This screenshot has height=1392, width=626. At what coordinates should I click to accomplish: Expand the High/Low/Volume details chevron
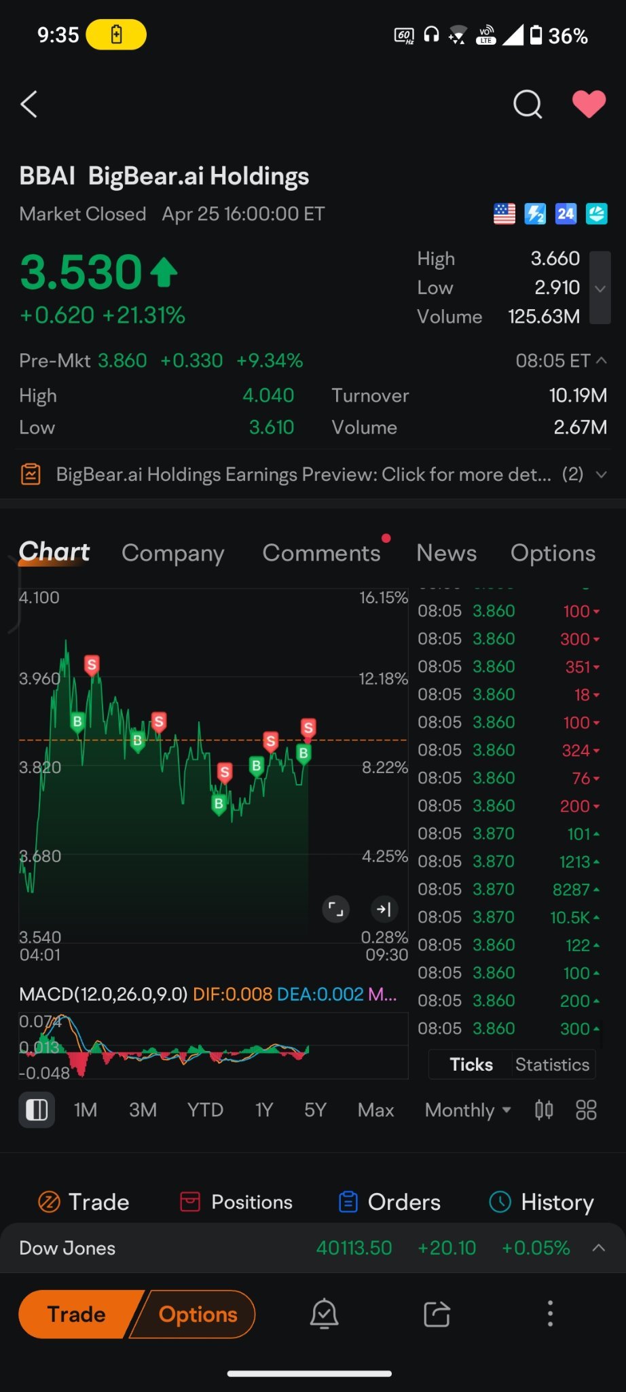point(600,288)
